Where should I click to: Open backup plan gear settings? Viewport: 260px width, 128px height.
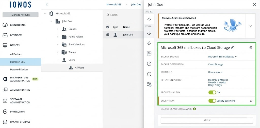coord(251,48)
